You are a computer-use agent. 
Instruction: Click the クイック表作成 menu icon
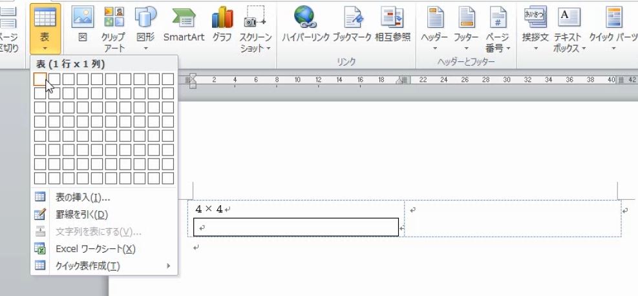(40, 266)
